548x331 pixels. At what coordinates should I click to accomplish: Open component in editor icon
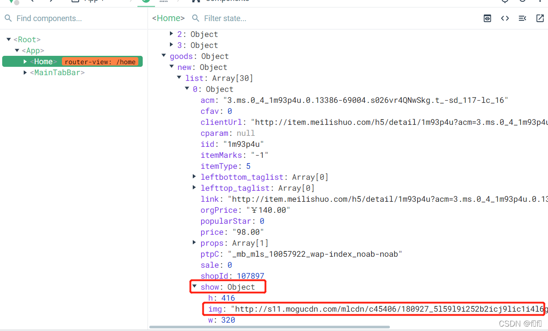(x=540, y=18)
